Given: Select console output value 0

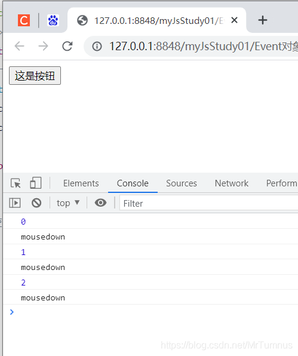Looking at the screenshot, I should click(x=23, y=222).
